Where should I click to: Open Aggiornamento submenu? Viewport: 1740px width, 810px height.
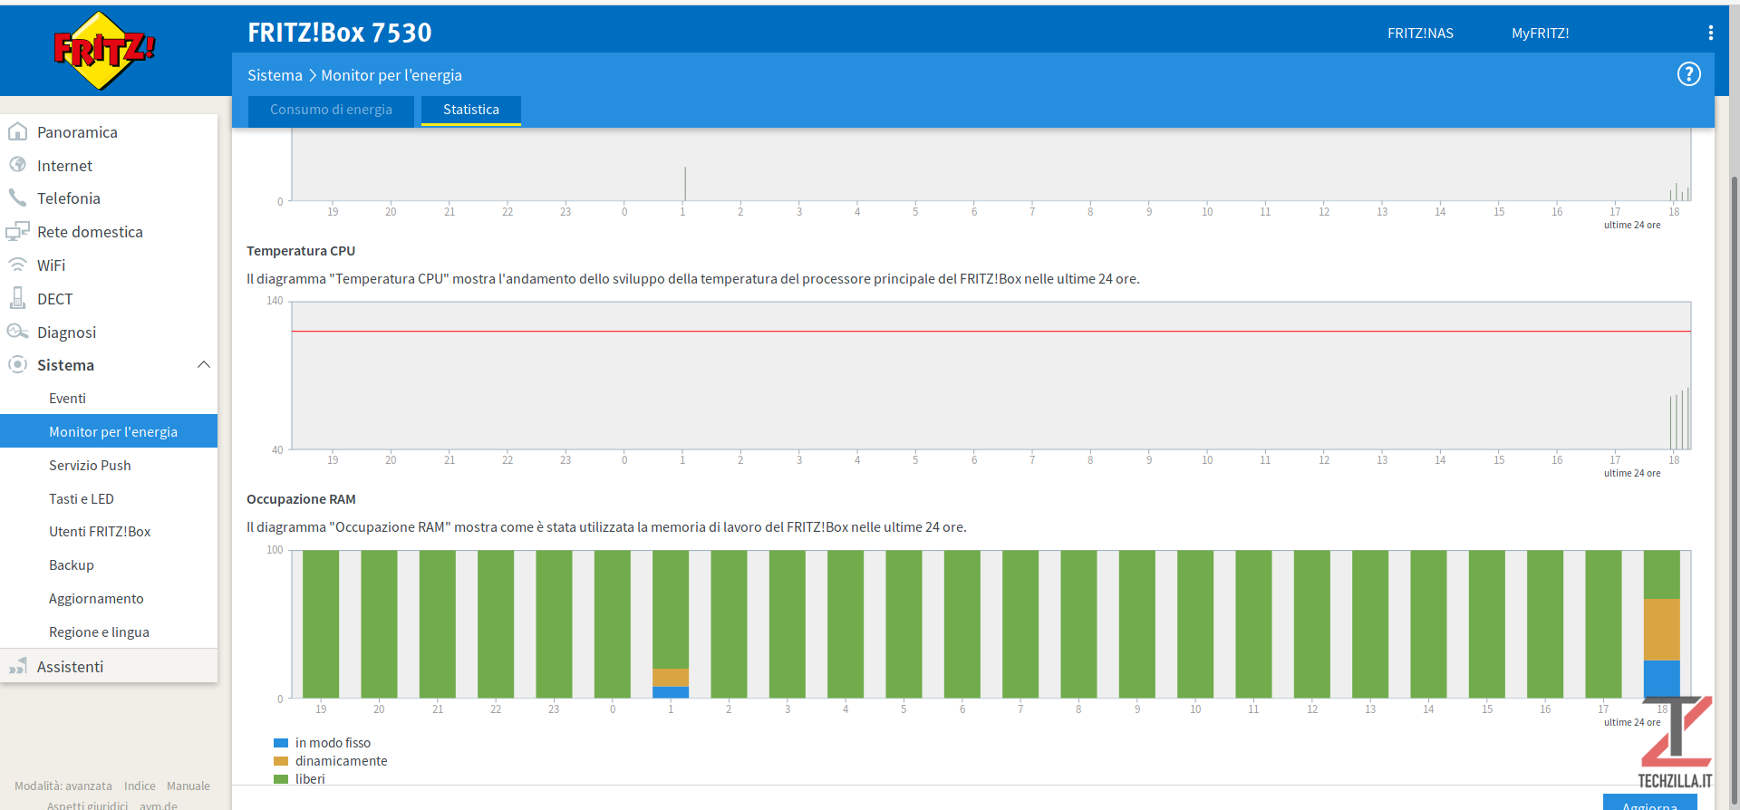pyautogui.click(x=109, y=599)
